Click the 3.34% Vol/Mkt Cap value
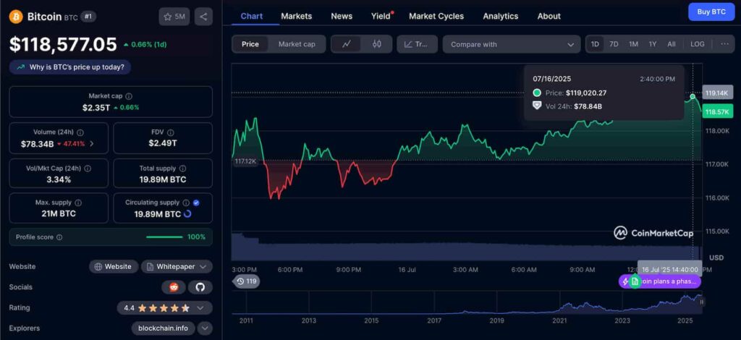This screenshot has width=741, height=340. [x=59, y=179]
